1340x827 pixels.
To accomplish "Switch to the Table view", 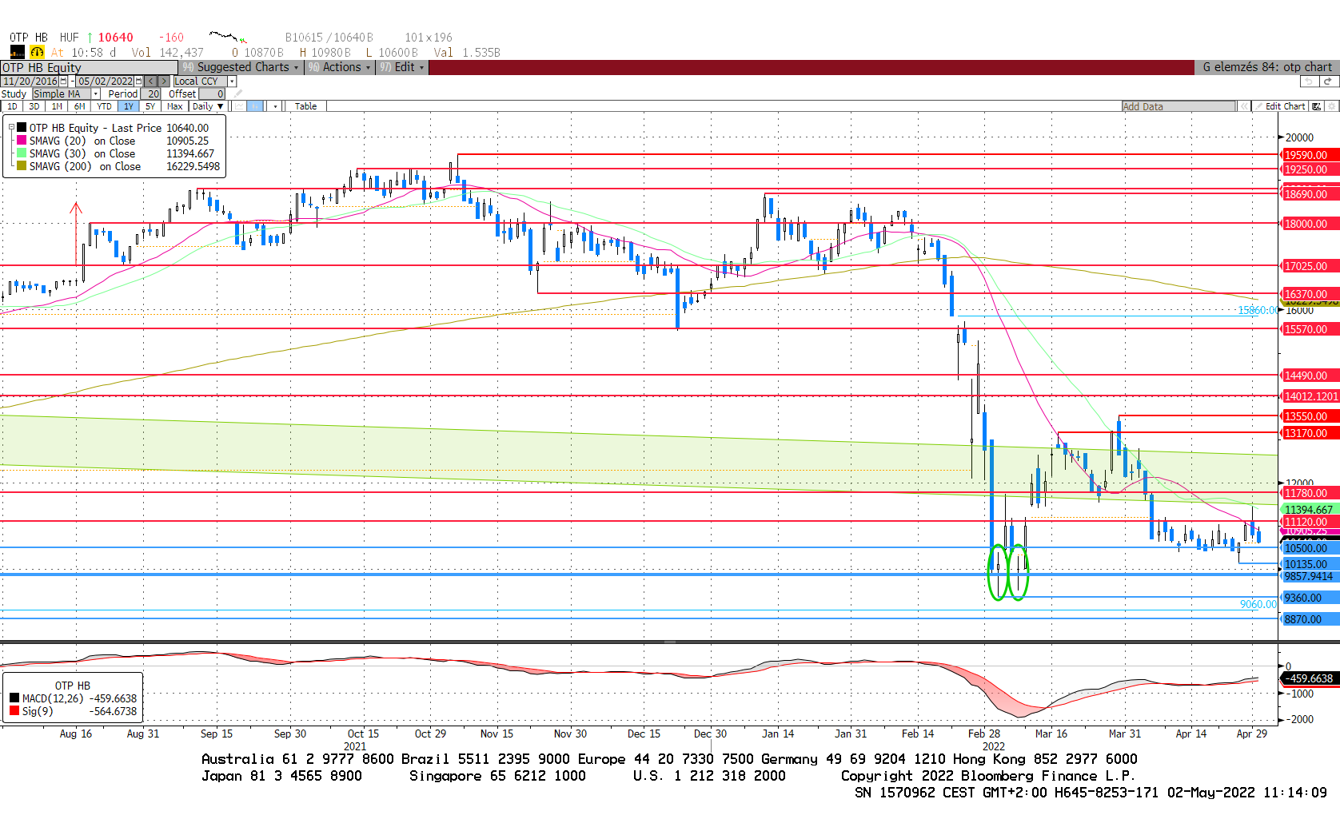I will 305,106.
